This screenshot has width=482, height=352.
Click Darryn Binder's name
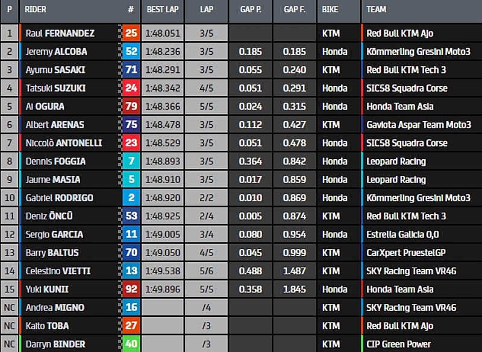coord(55,344)
